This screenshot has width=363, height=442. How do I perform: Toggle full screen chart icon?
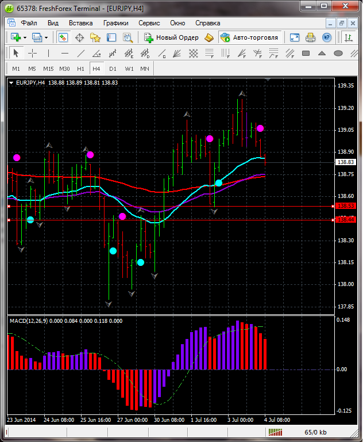pyautogui.click(x=295, y=37)
